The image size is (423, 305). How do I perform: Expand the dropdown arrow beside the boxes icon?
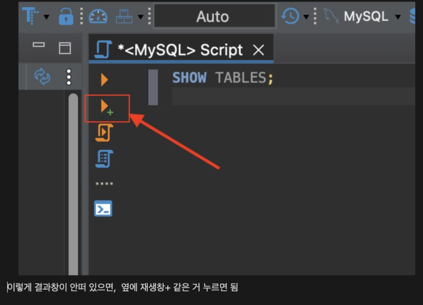tap(140, 17)
